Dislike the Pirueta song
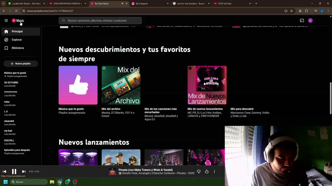The width and height of the screenshot is (332, 186). click(x=199, y=172)
